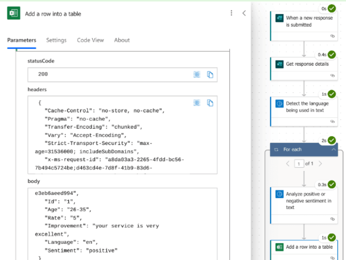Copy the statusCode value with the copy icon
The image size is (346, 260).
coord(210,74)
